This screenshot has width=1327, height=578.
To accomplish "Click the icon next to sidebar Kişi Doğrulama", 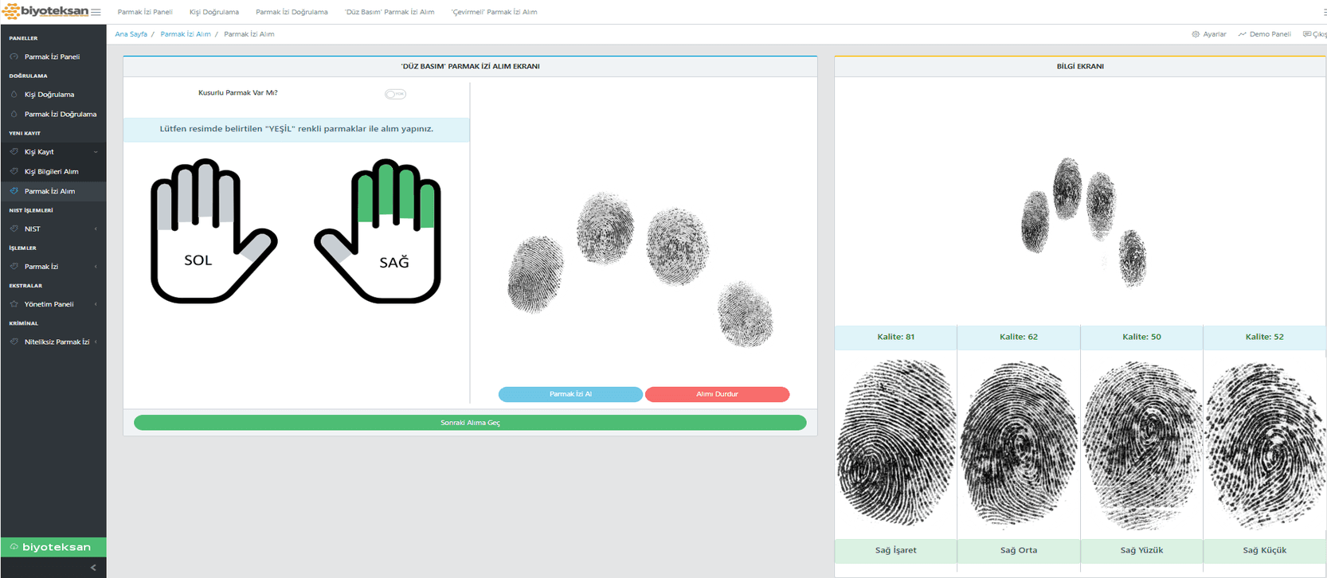I will click(x=14, y=94).
